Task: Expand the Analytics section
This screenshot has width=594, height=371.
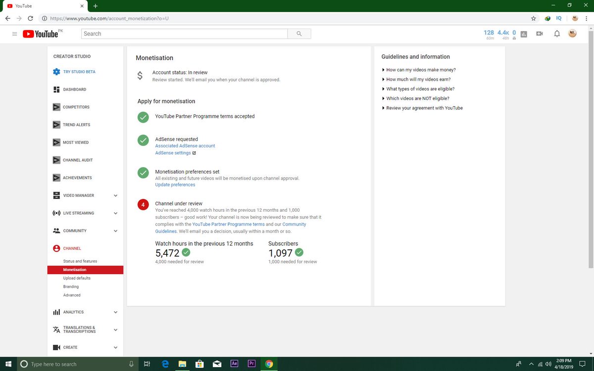Action: 116,312
